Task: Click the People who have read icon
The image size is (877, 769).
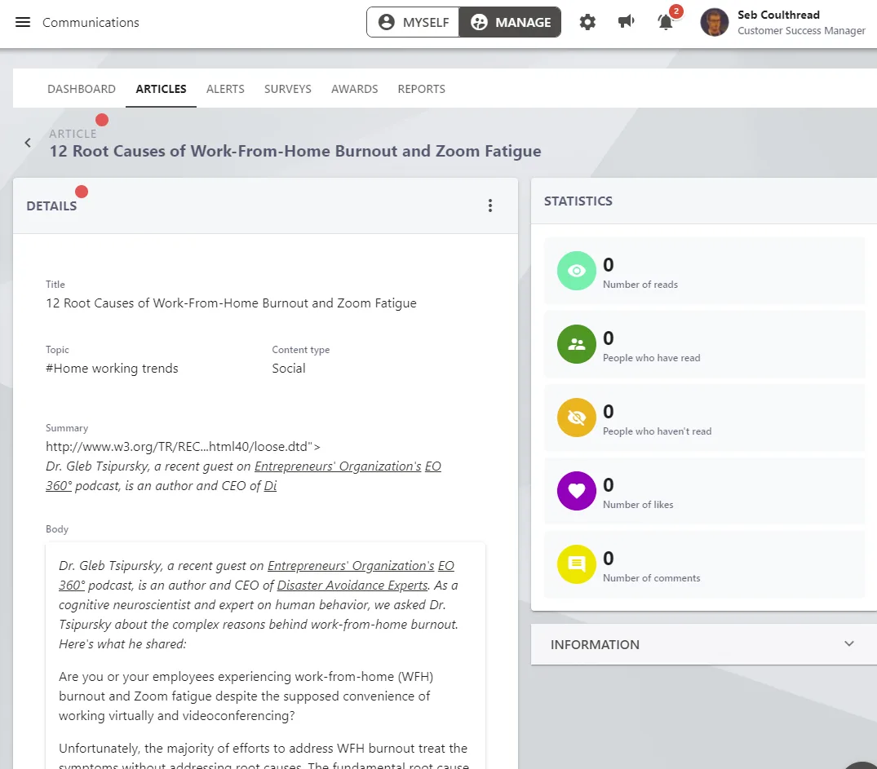Action: tap(576, 344)
